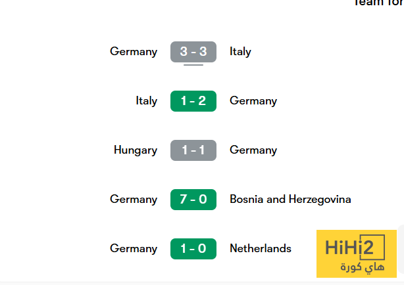Screen dimensions: 404x285
Task: Click the Hungary team name
Action: [135, 150]
